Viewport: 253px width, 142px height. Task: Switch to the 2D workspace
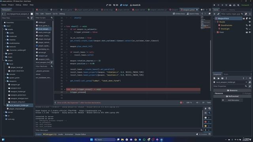point(109,5)
